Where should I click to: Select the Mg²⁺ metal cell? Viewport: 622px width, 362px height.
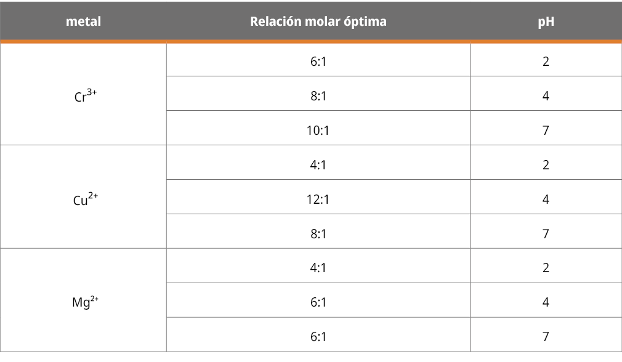(x=85, y=302)
